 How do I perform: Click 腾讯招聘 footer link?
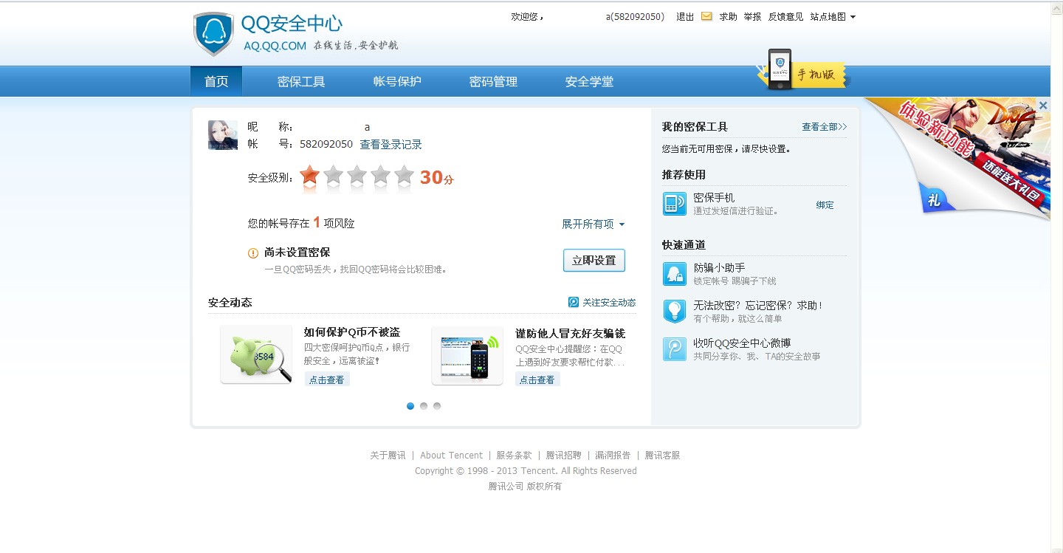(x=563, y=456)
